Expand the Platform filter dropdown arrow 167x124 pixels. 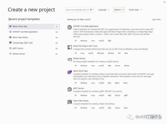click(124, 10)
